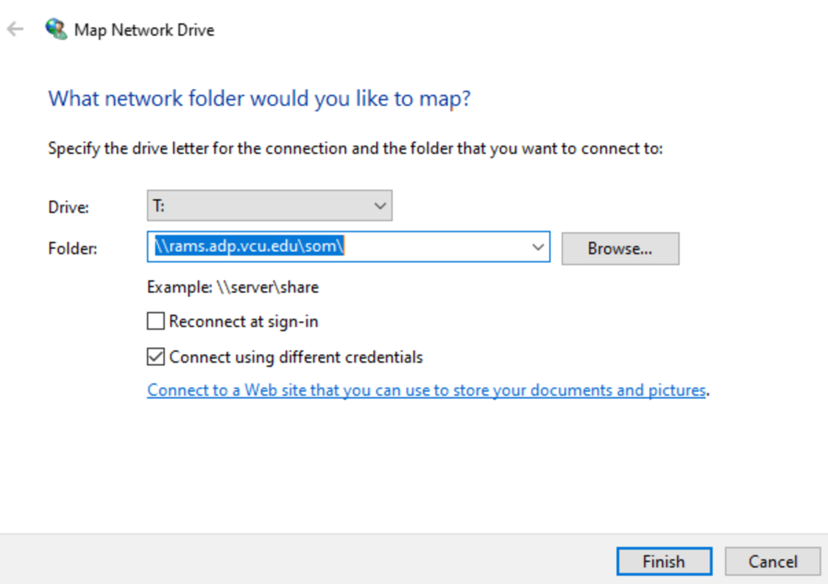Image resolution: width=828 pixels, height=584 pixels.
Task: Expand the Folder path history dropdown arrow
Action: click(538, 248)
